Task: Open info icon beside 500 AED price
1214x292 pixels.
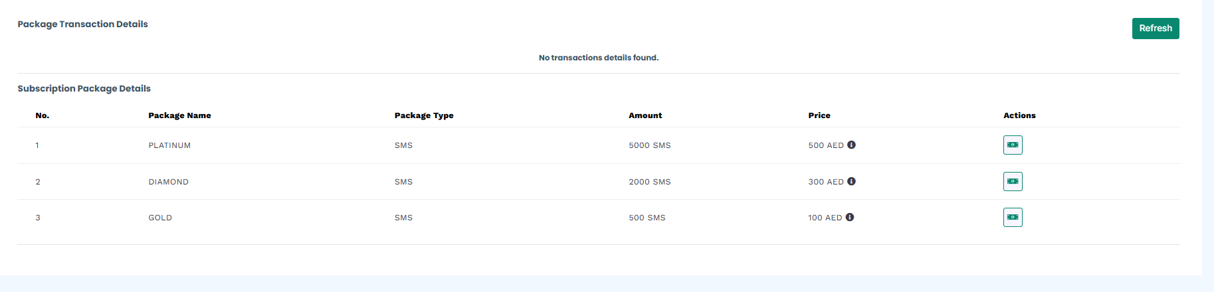Action: pos(851,145)
